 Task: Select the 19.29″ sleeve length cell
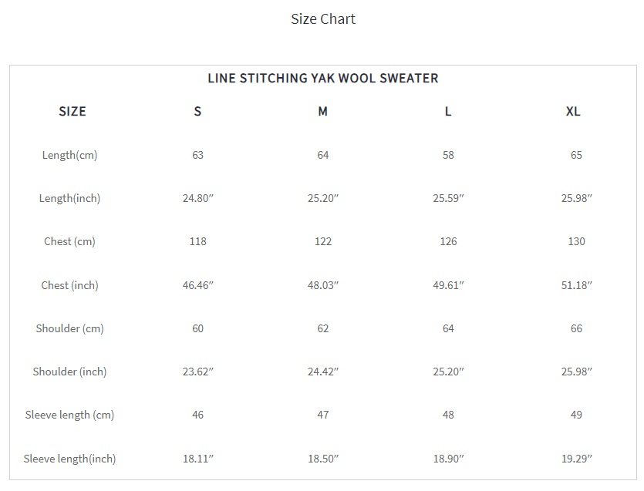click(x=576, y=459)
